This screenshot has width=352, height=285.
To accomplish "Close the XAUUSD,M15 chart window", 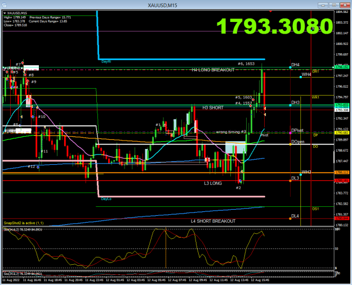I will tap(345, 5).
